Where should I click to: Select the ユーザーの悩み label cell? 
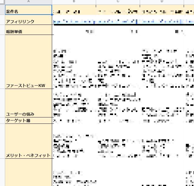pyautogui.click(x=28, y=114)
